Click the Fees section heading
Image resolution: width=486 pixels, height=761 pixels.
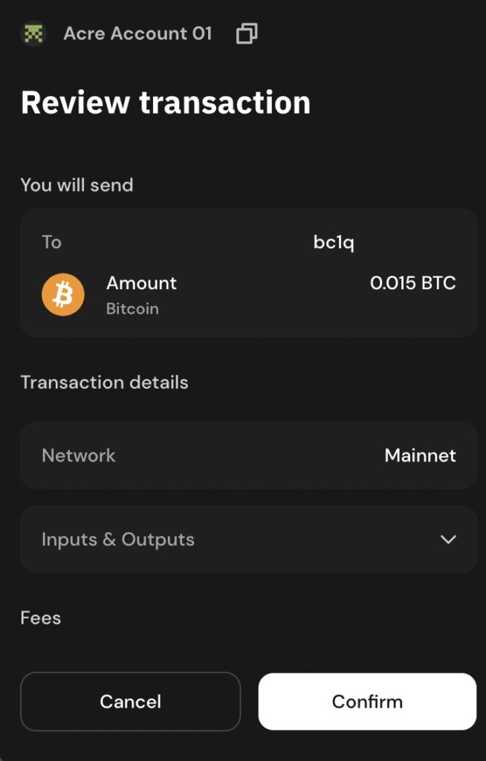click(x=41, y=618)
